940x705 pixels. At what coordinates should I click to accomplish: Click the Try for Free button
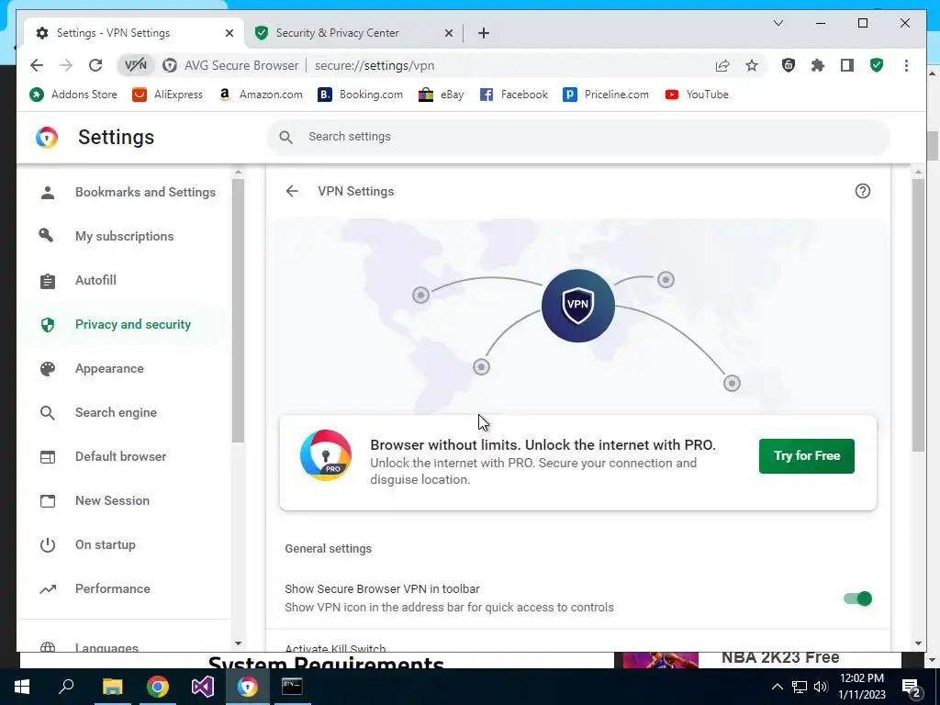click(x=806, y=455)
